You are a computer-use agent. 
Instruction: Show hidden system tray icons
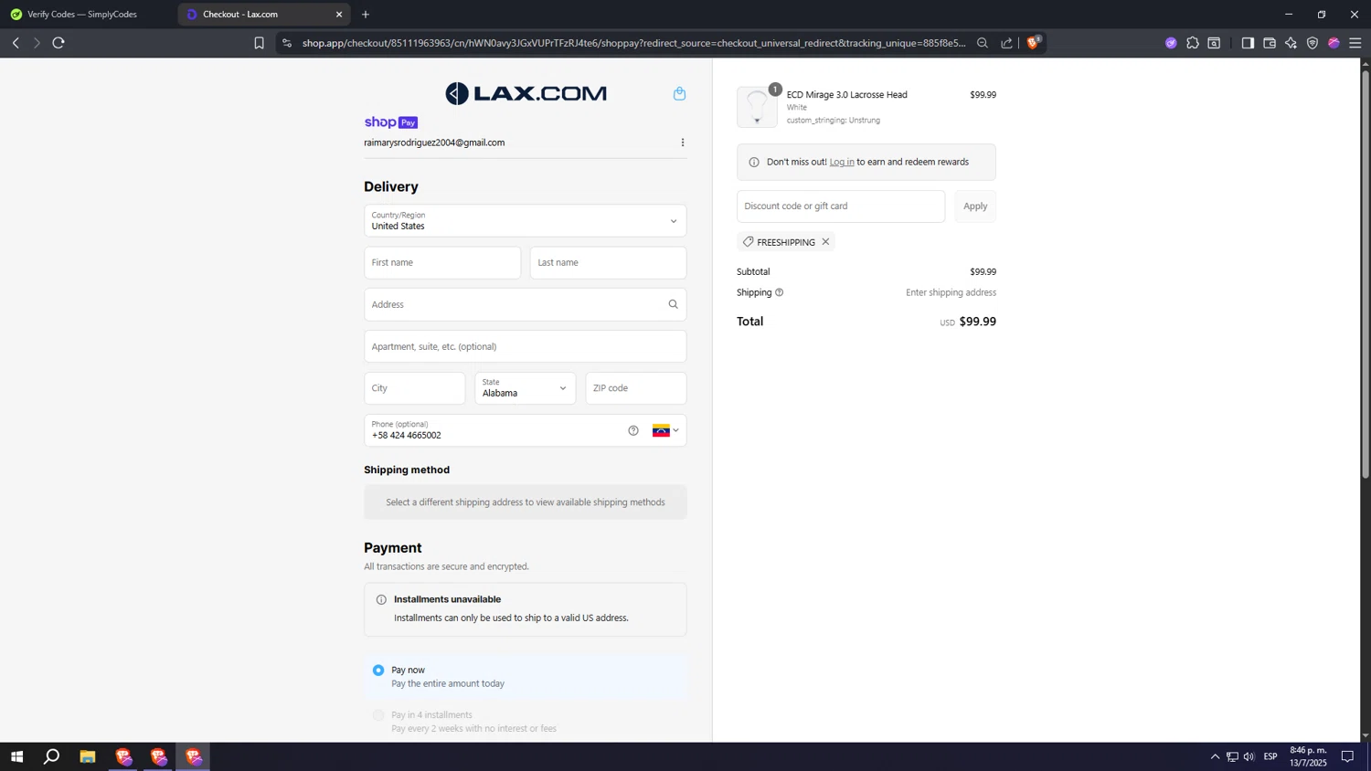pyautogui.click(x=1215, y=756)
